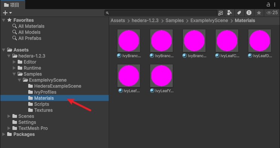This screenshot has width=280, height=148.
Task: Open the HederaExampleScene folder
Action: [x=58, y=86]
